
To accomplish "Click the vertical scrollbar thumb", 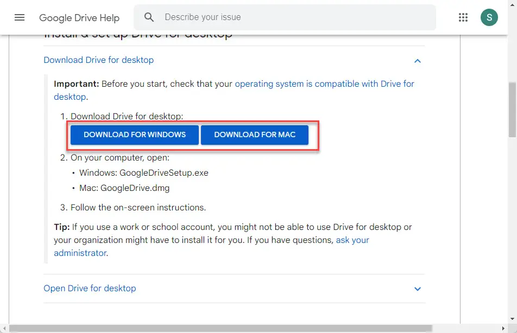I will coord(513,110).
